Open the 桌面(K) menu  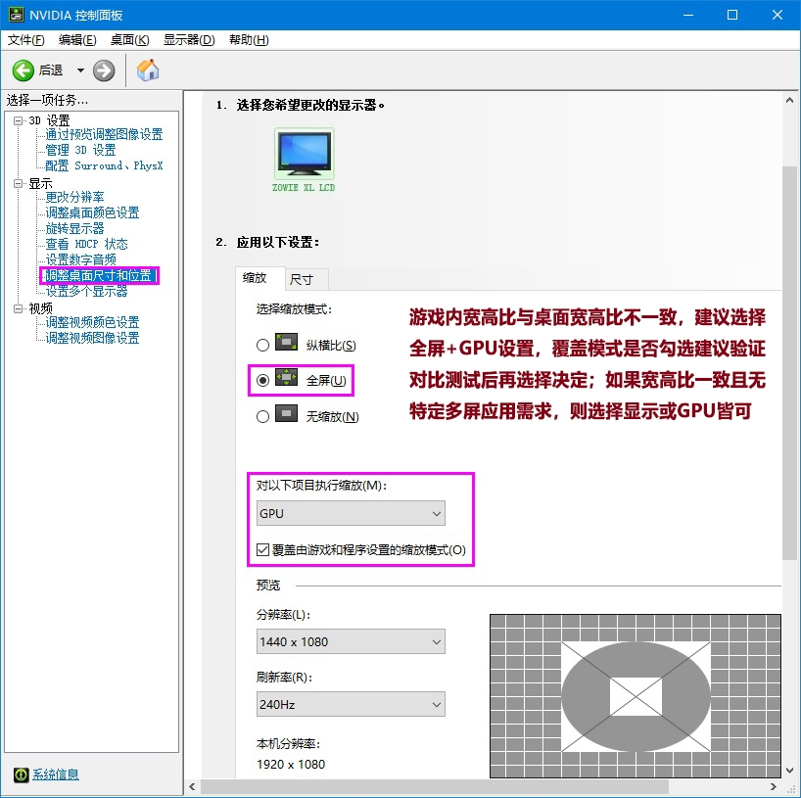(x=130, y=40)
